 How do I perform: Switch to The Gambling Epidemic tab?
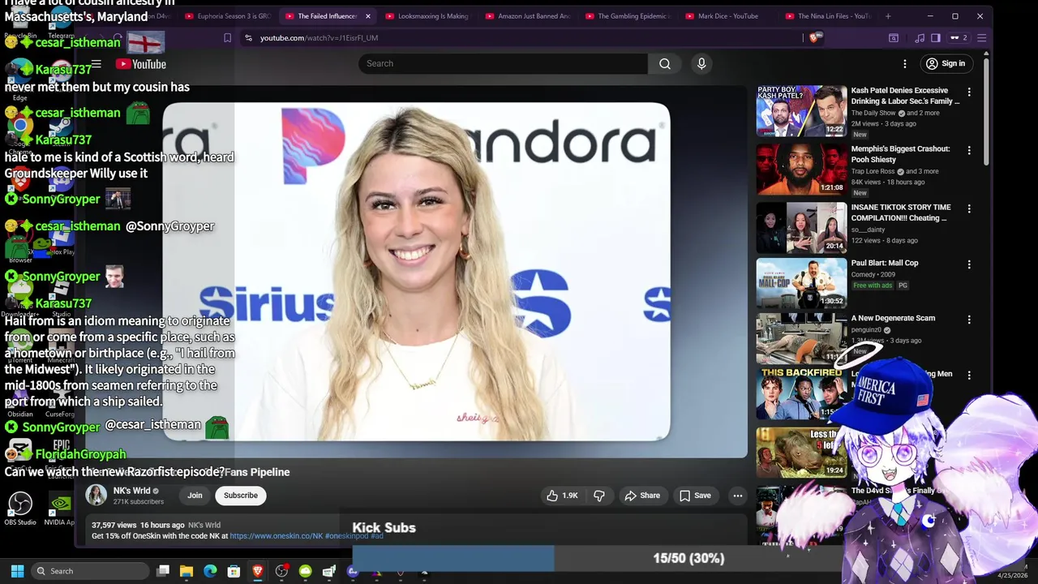[627, 16]
